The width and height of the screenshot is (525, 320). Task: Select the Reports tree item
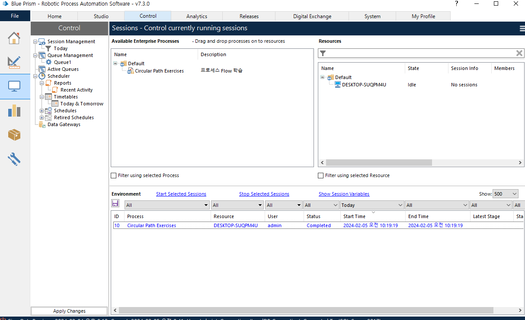click(x=63, y=83)
